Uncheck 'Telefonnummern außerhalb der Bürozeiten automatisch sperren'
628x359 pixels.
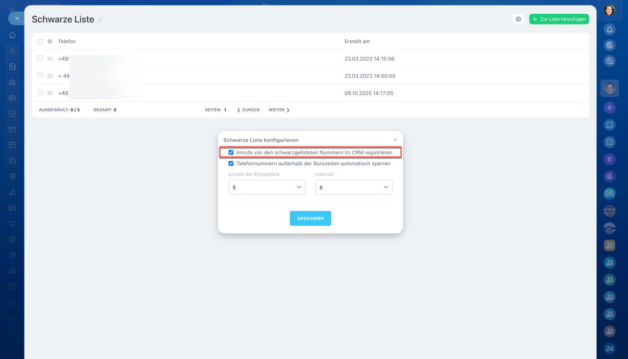tap(231, 163)
